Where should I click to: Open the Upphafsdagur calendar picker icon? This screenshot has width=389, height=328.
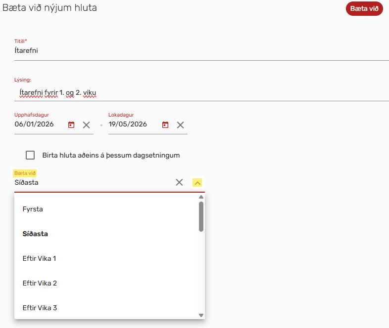(71, 125)
